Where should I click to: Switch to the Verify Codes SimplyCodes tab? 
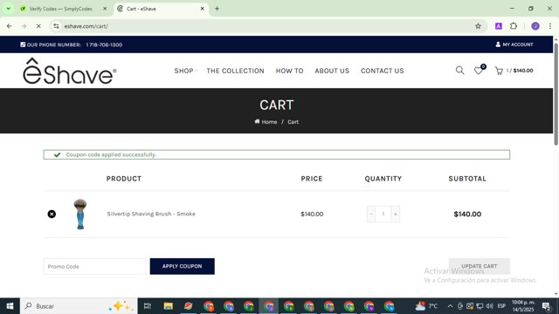click(60, 9)
